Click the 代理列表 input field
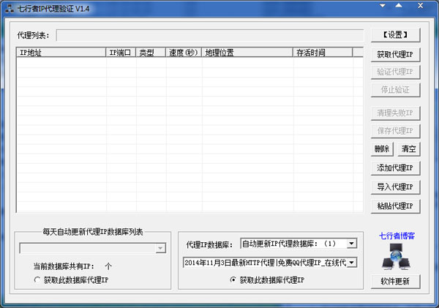Screen dimensions: 439x308 coord(210,35)
